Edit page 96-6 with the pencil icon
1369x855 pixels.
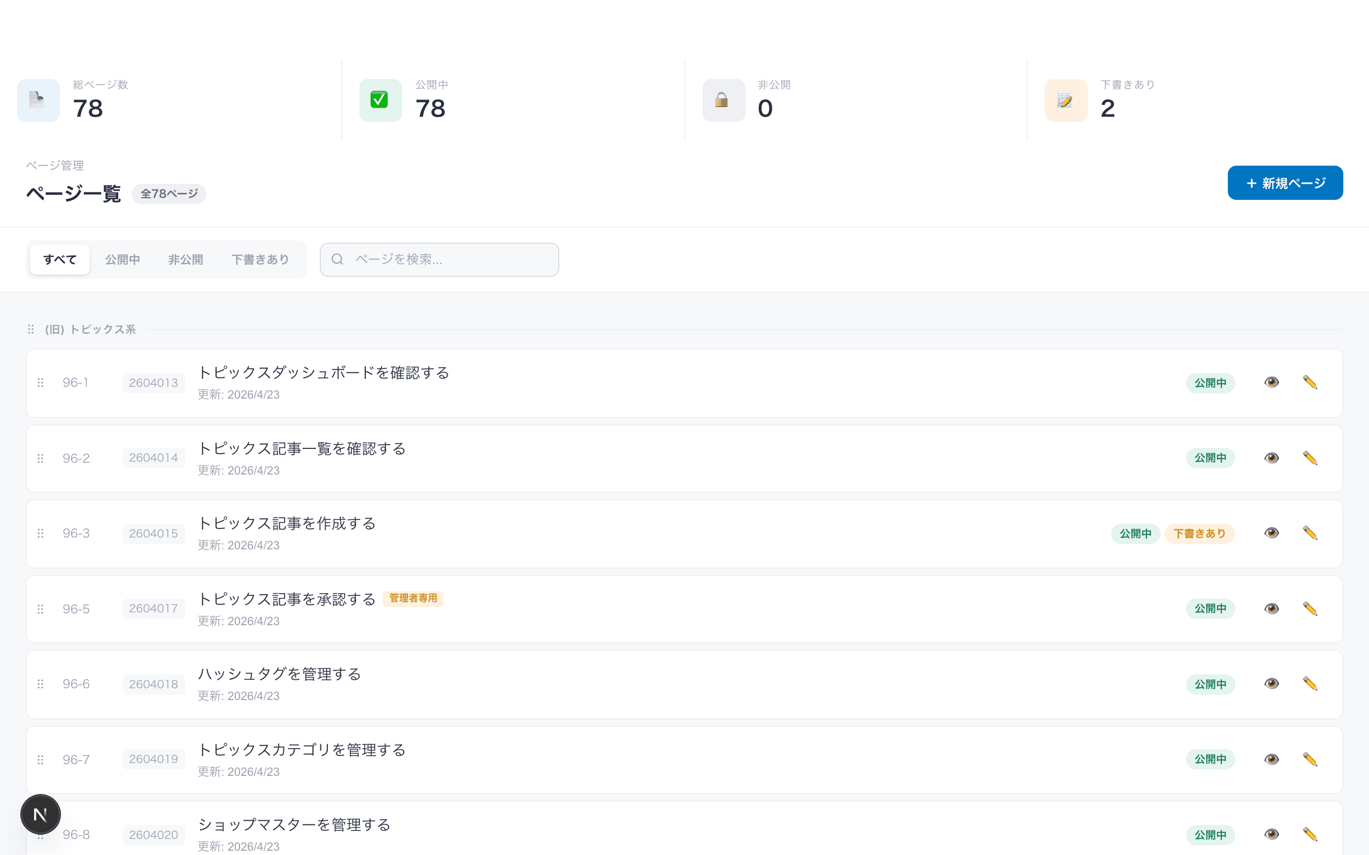pos(1310,684)
